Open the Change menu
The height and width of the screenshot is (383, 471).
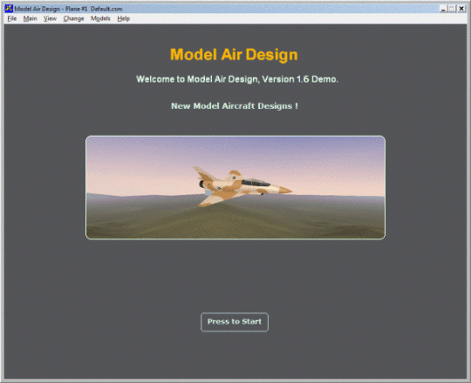73,18
